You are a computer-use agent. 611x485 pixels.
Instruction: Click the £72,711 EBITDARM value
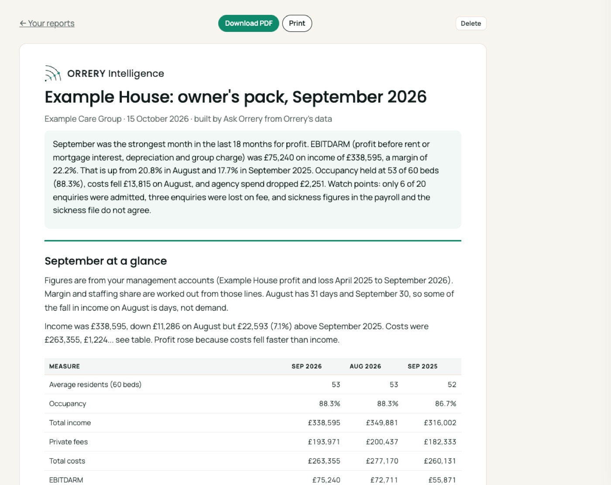(384, 480)
